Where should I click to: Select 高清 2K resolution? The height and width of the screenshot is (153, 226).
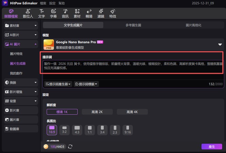click(x=97, y=112)
